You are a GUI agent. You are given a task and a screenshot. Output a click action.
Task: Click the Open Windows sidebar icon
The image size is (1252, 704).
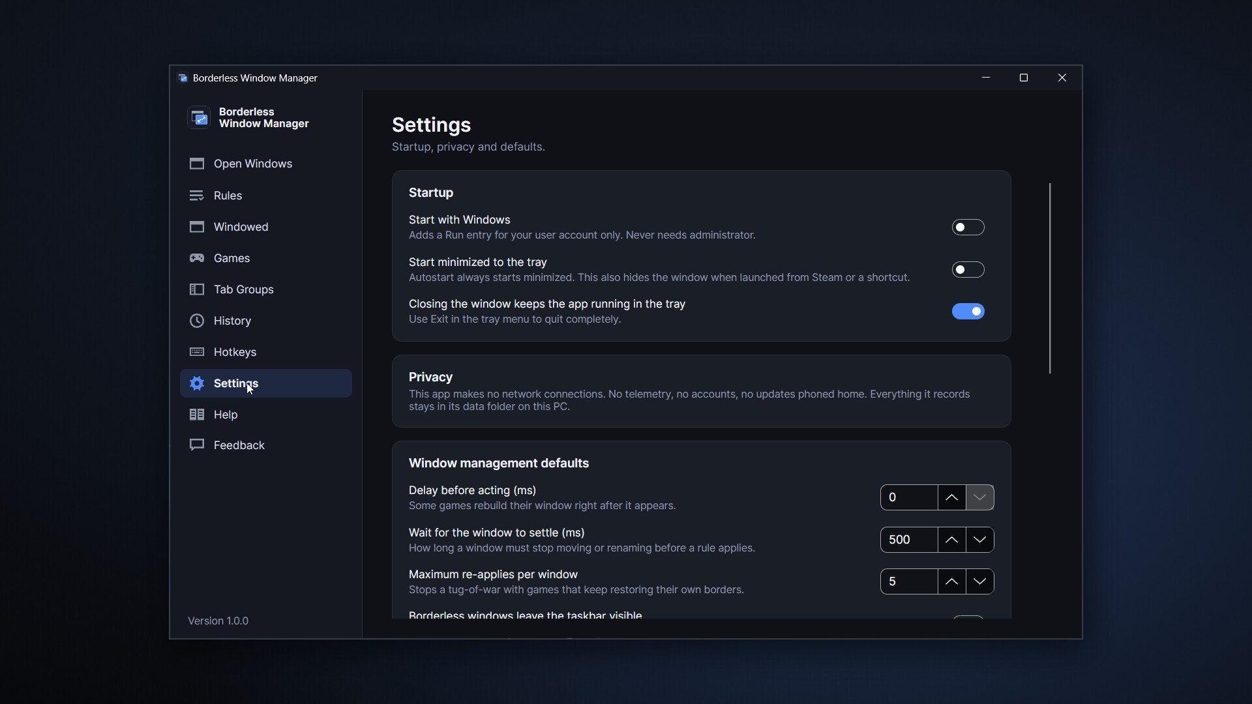[197, 164]
